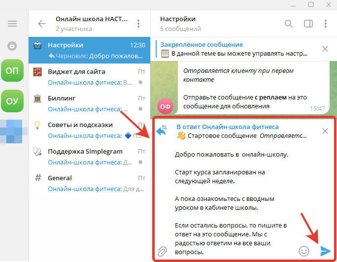This screenshot has height=262, width=337.
Task: Open Поддержка Simplegram topic
Action: (89, 156)
